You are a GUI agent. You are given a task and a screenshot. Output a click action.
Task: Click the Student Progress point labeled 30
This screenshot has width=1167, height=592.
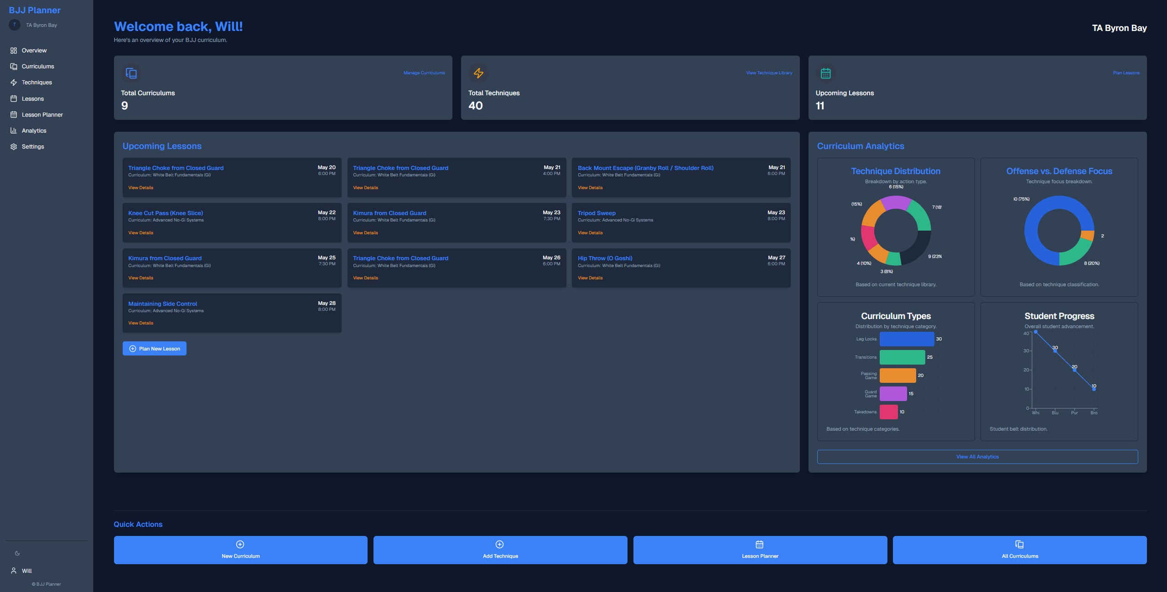pyautogui.click(x=1055, y=351)
